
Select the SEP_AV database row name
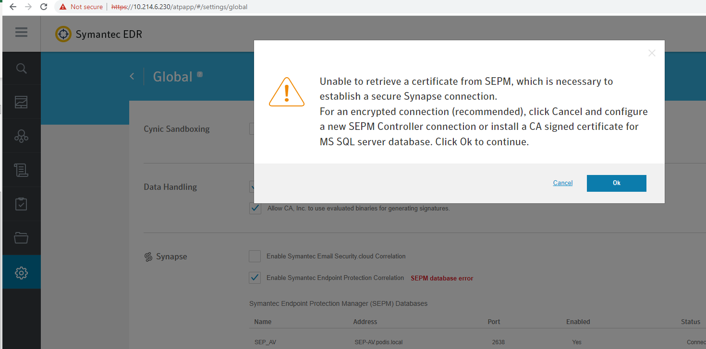265,342
